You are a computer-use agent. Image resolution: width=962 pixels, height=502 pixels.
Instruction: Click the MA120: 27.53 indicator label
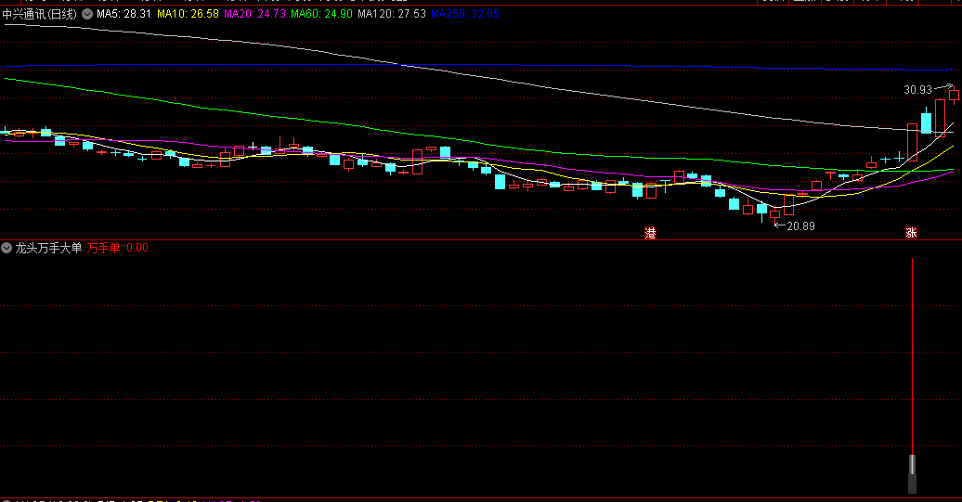click(392, 14)
